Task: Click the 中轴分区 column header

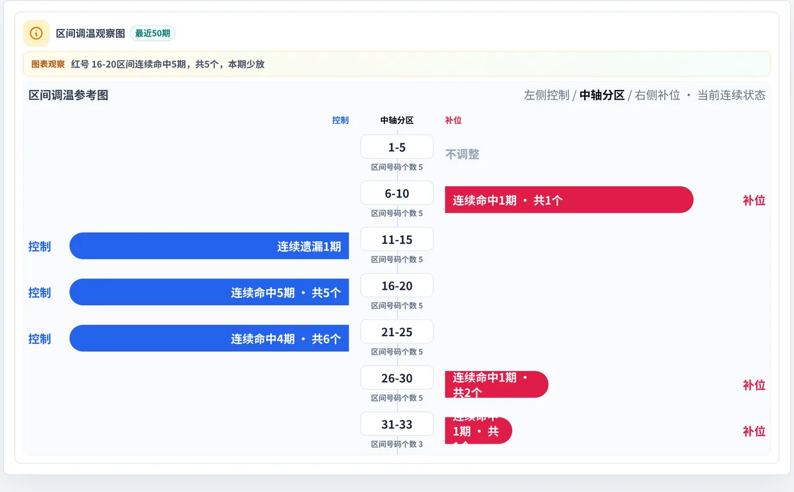Action: click(397, 120)
